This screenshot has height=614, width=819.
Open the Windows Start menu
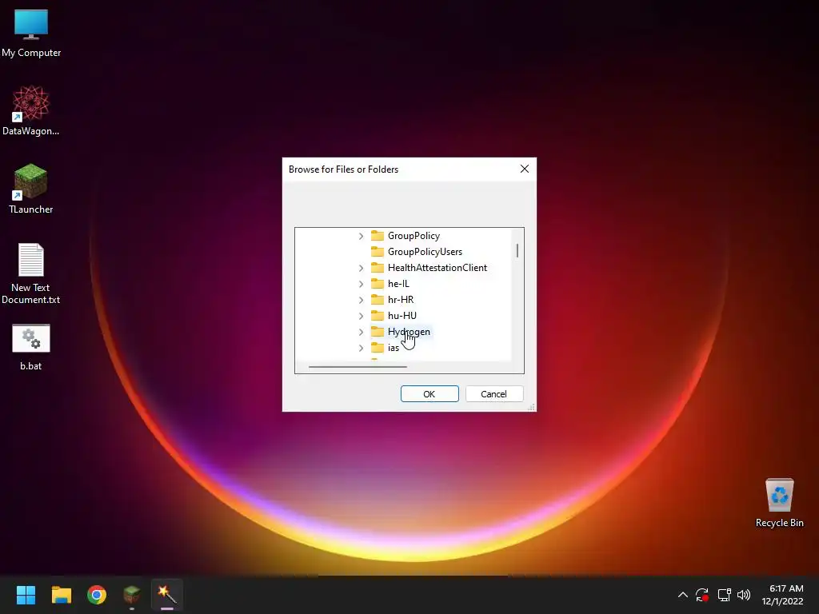pos(26,595)
